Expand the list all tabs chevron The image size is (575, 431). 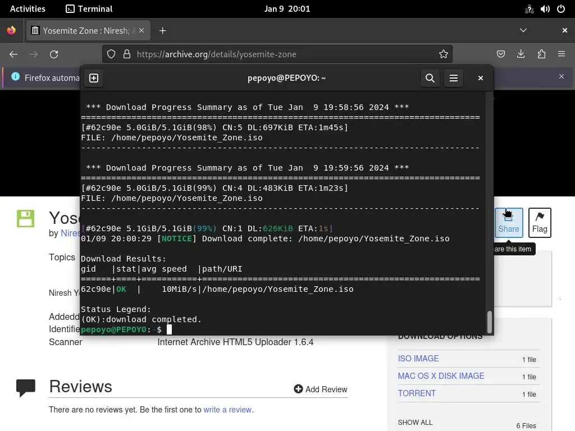523,30
